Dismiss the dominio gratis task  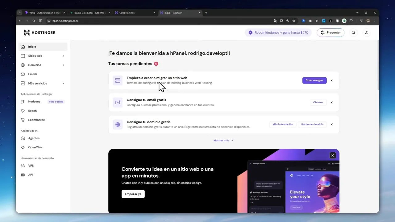coord(332,125)
